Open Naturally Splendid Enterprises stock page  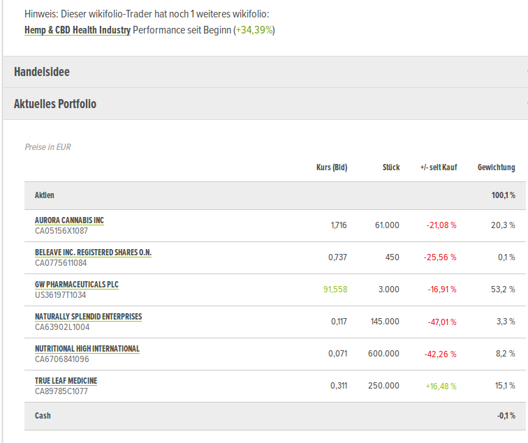(88, 316)
